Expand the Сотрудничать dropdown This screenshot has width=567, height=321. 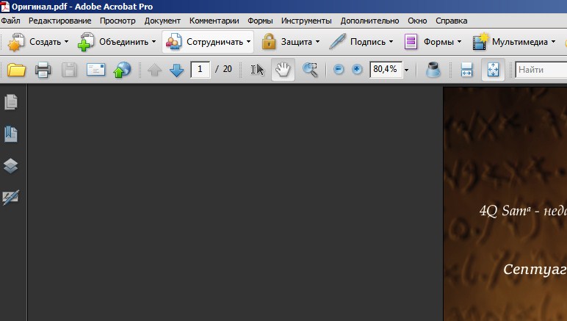tap(248, 42)
